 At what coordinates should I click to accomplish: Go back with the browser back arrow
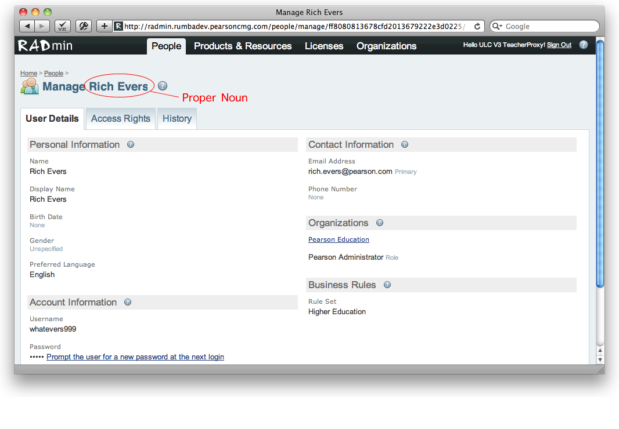[27, 27]
